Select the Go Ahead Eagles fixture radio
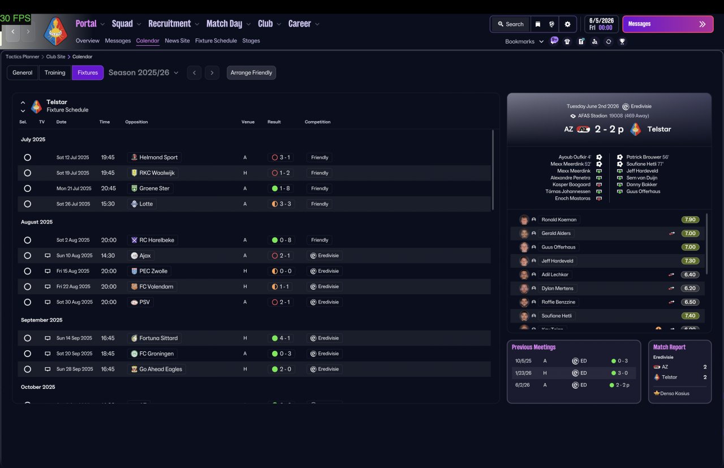 coord(27,369)
